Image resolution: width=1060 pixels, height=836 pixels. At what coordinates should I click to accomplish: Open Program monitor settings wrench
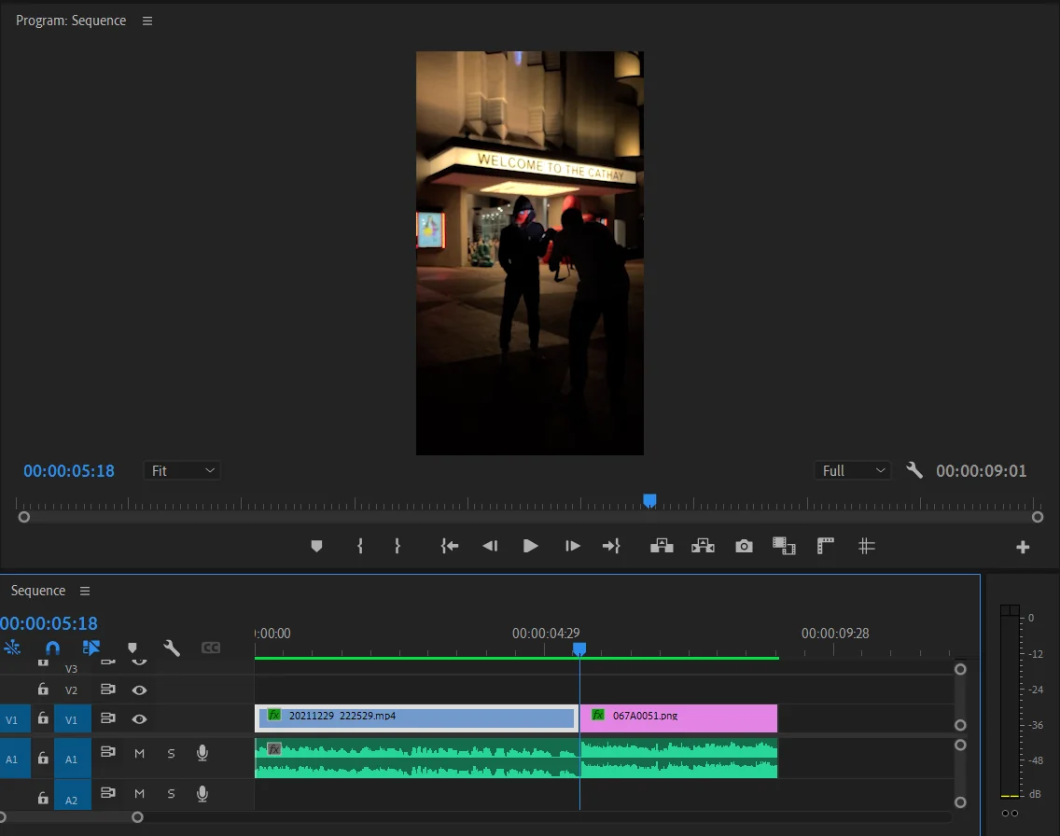point(914,471)
